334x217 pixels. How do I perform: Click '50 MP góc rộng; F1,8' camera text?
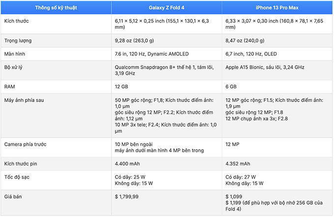tap(139, 100)
